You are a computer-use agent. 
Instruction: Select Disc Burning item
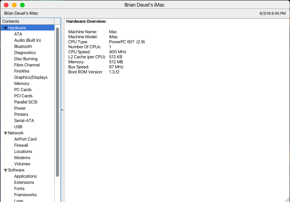pos(26,59)
